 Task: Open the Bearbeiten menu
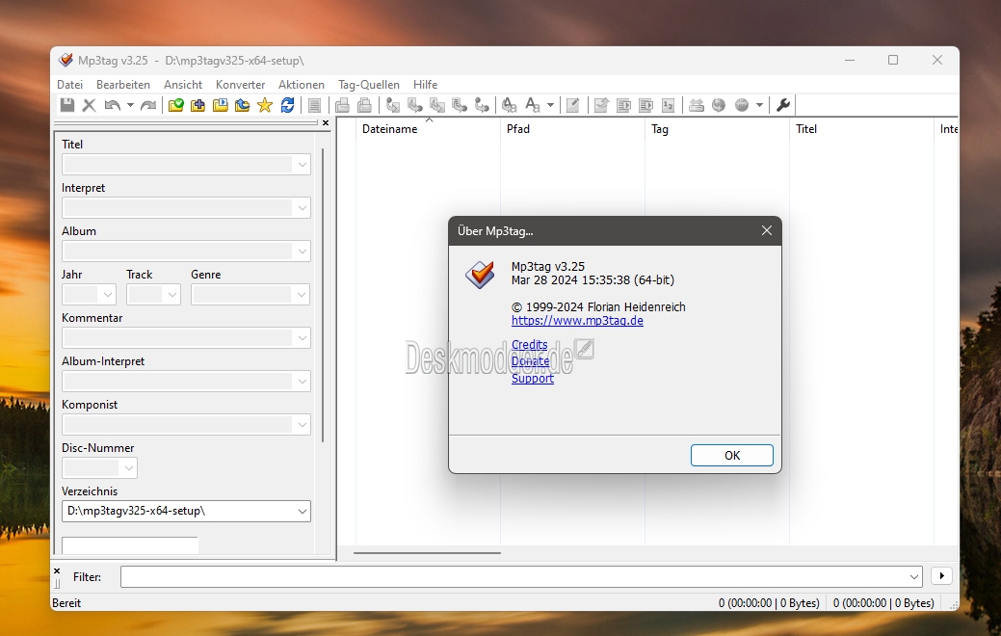tap(123, 84)
